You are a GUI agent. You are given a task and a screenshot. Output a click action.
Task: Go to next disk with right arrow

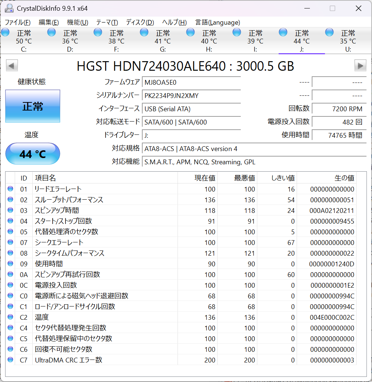(360, 65)
